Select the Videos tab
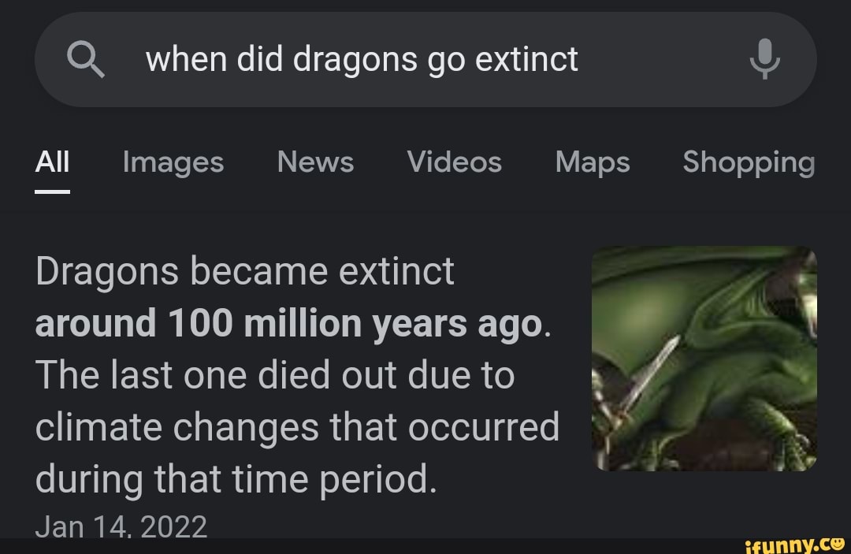Image resolution: width=851 pixels, height=554 pixels. 454,162
